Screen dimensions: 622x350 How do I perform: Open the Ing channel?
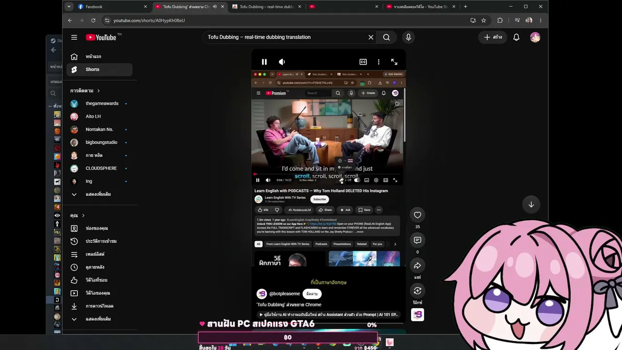coord(100,181)
